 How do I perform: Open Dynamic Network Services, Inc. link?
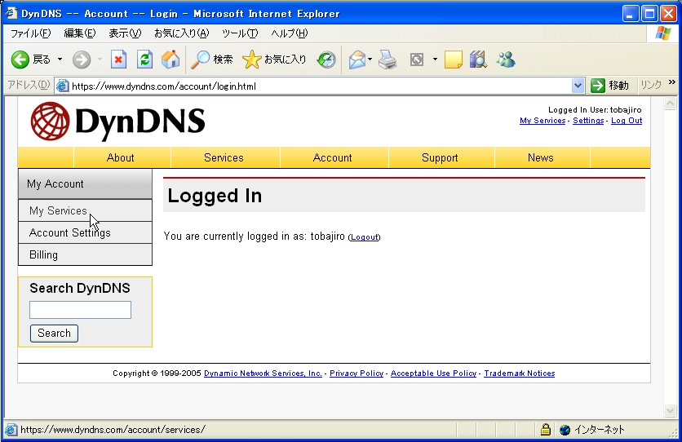pos(263,373)
